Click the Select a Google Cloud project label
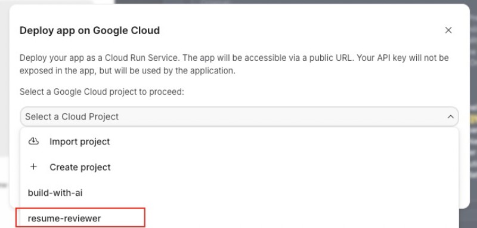The image size is (477, 228). [102, 92]
